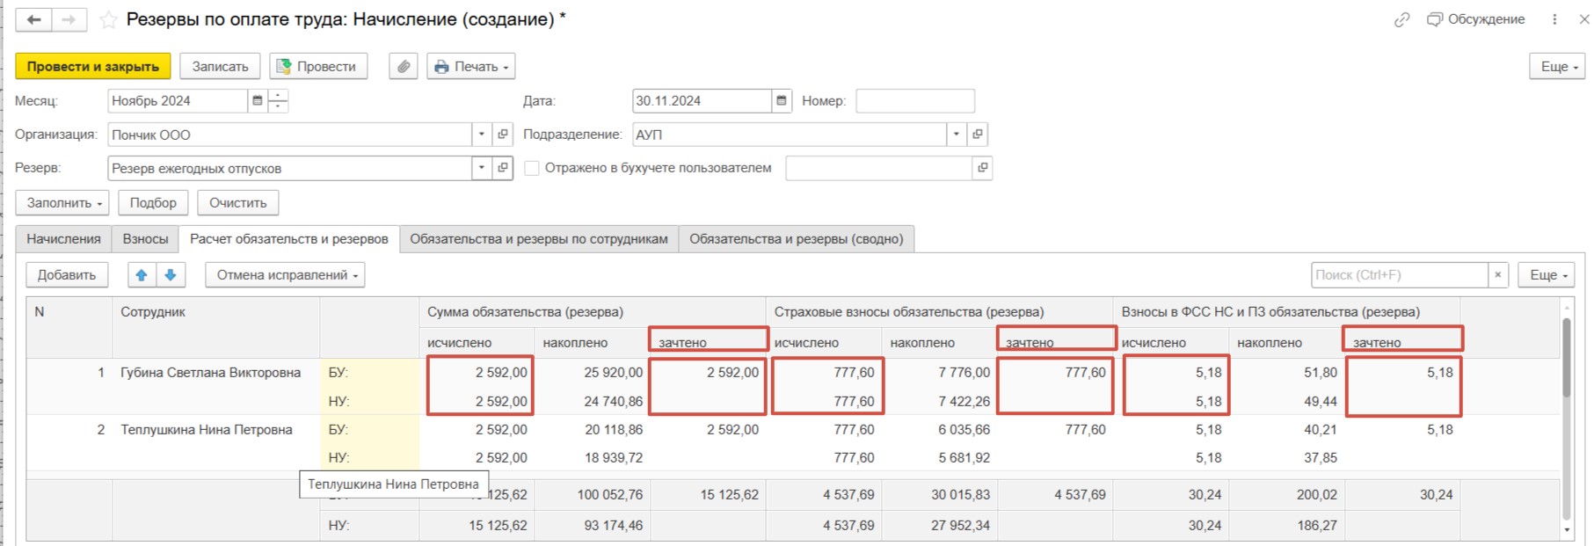Image resolution: width=1594 pixels, height=546 pixels.
Task: Open calendar picker for the Дата field
Action: pyautogui.click(x=782, y=101)
